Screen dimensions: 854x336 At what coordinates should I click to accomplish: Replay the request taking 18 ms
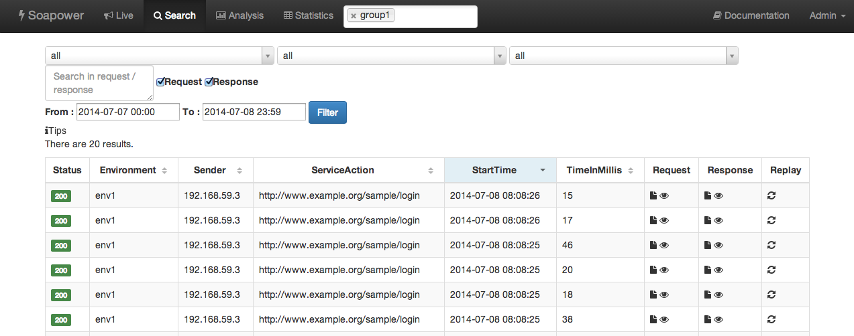pyautogui.click(x=771, y=295)
